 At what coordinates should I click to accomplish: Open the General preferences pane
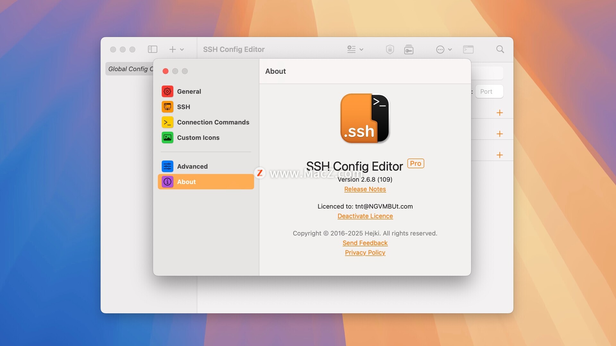pos(206,91)
